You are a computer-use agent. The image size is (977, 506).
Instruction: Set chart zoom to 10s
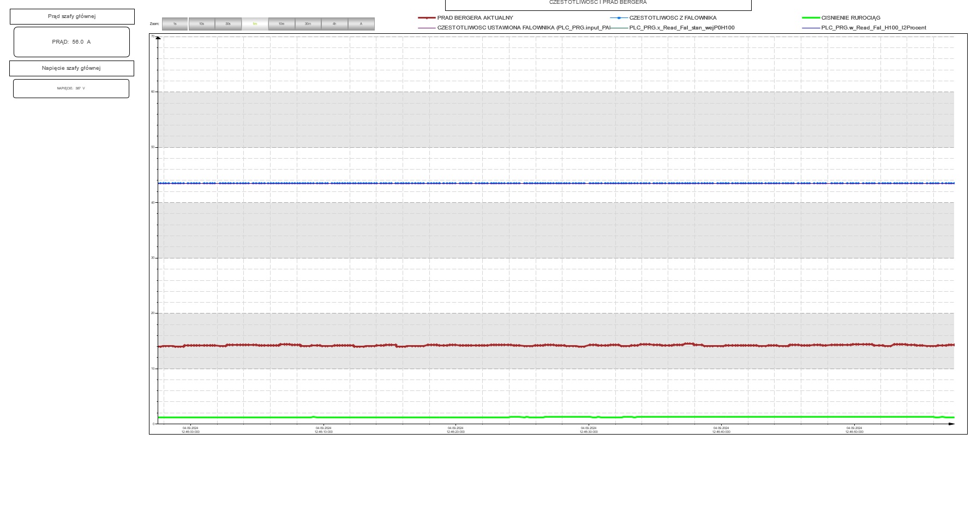[201, 24]
